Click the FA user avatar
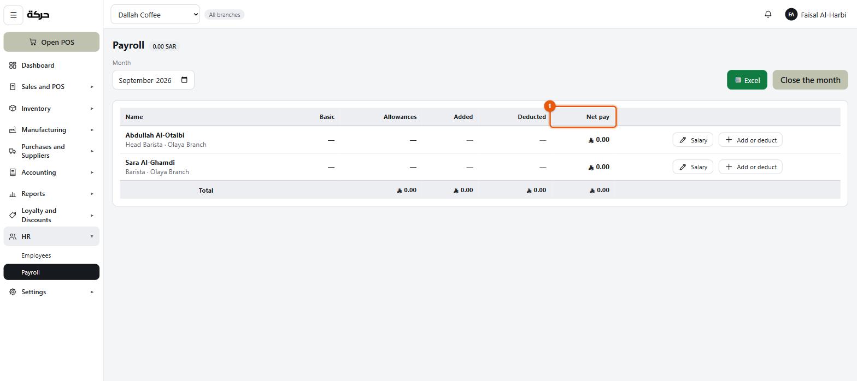This screenshot has height=381, width=857. (x=791, y=15)
